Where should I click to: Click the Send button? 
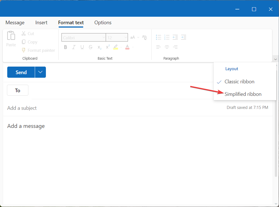tap(21, 72)
